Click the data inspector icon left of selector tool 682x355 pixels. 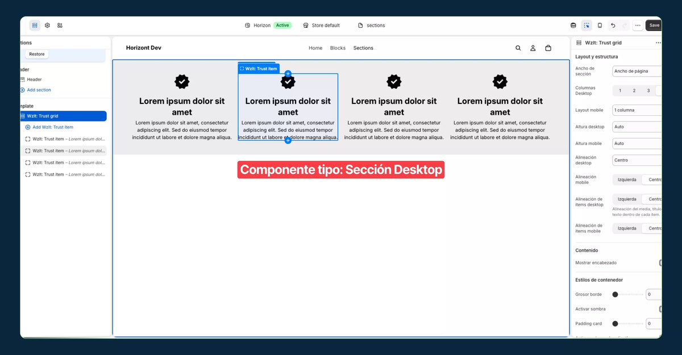[573, 26]
